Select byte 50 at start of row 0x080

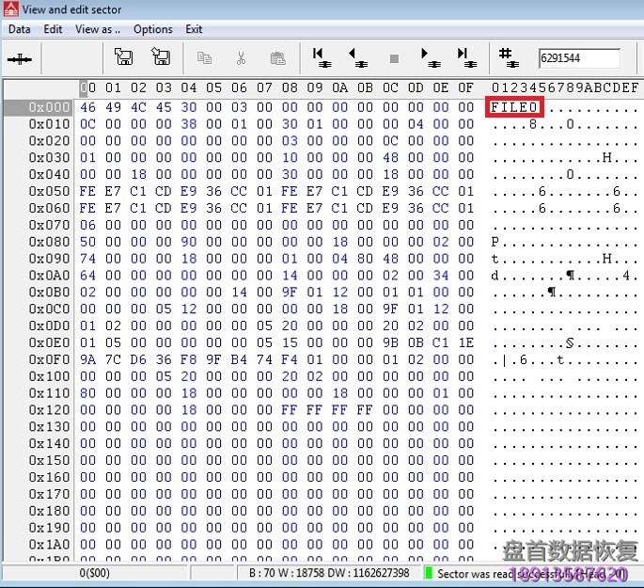point(87,242)
